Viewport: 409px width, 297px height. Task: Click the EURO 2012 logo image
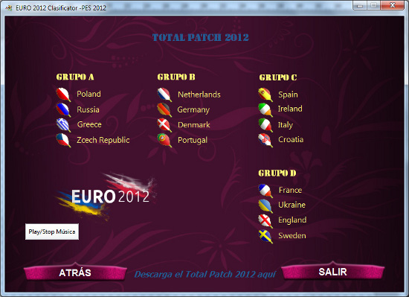[x=106, y=196]
